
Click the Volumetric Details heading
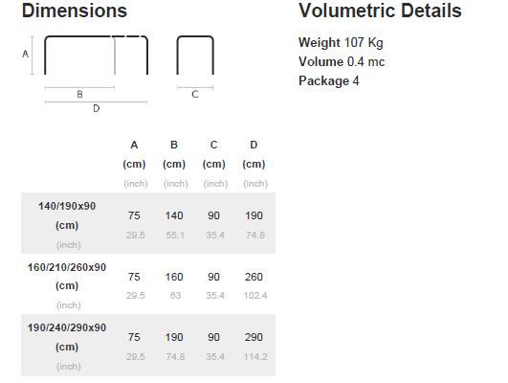380,11
